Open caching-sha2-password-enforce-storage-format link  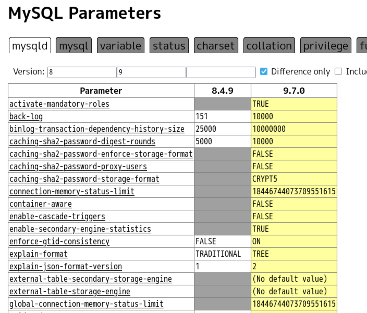101,154
